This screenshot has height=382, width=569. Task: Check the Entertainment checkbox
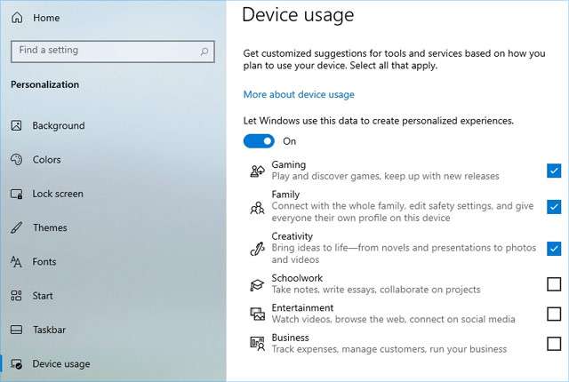[x=554, y=314]
